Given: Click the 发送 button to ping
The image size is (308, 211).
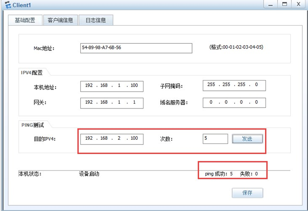Looking at the screenshot, I should pos(247,139).
